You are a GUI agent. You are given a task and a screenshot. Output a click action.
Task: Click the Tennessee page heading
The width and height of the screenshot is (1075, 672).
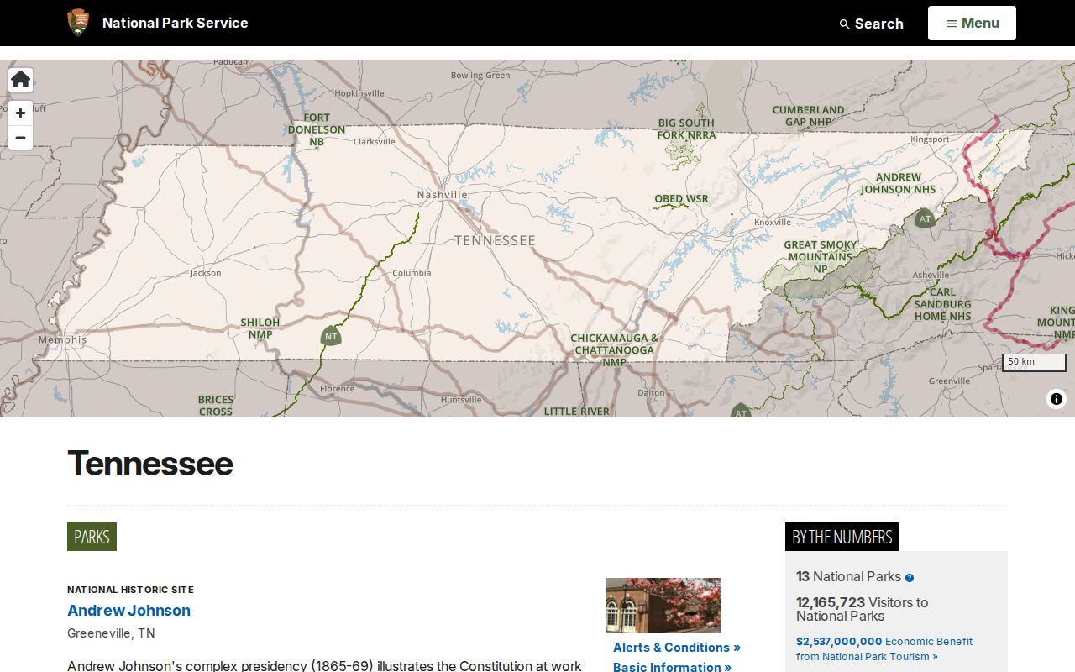(150, 464)
